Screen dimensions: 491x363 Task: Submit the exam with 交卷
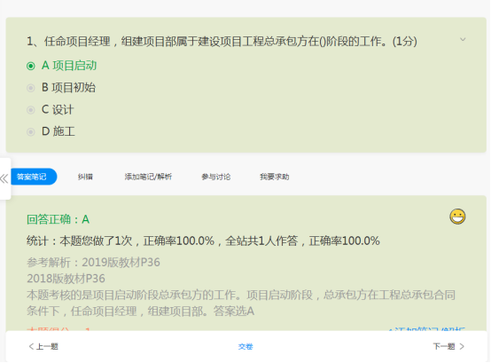[x=245, y=347]
